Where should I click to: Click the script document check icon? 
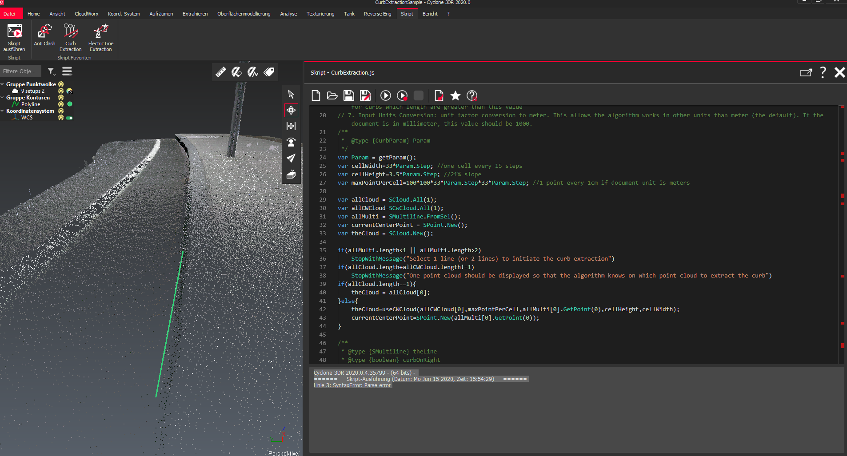point(439,95)
